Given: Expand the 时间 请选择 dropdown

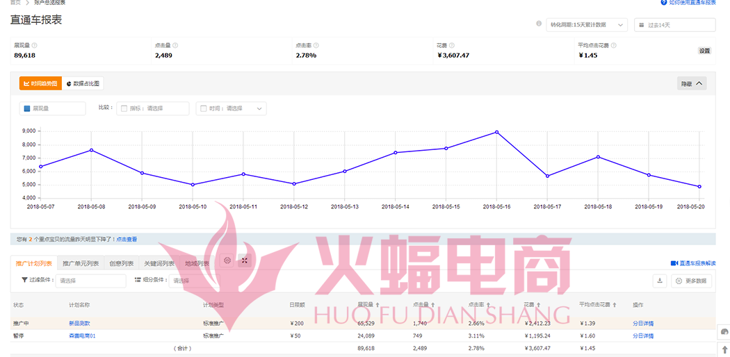Looking at the screenshot, I should click(x=232, y=108).
